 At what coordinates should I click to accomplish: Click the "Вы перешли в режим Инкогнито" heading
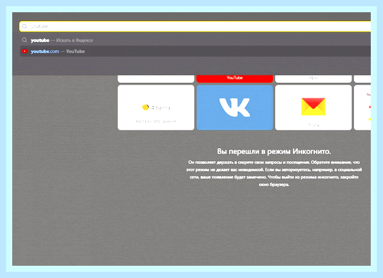(x=274, y=151)
